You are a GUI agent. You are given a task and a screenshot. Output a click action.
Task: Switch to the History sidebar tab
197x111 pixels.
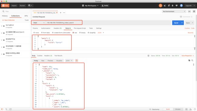5,16
